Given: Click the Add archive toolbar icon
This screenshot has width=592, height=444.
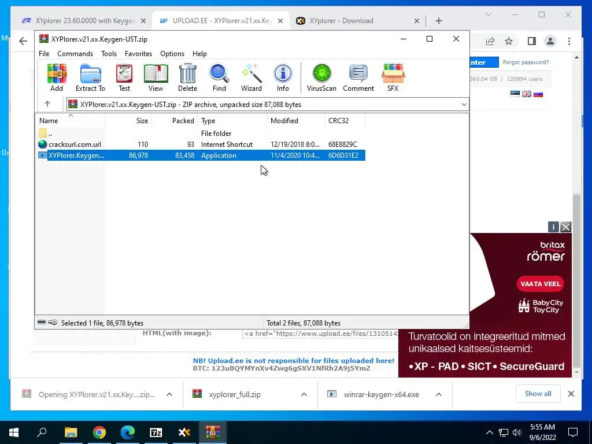Looking at the screenshot, I should [57, 77].
